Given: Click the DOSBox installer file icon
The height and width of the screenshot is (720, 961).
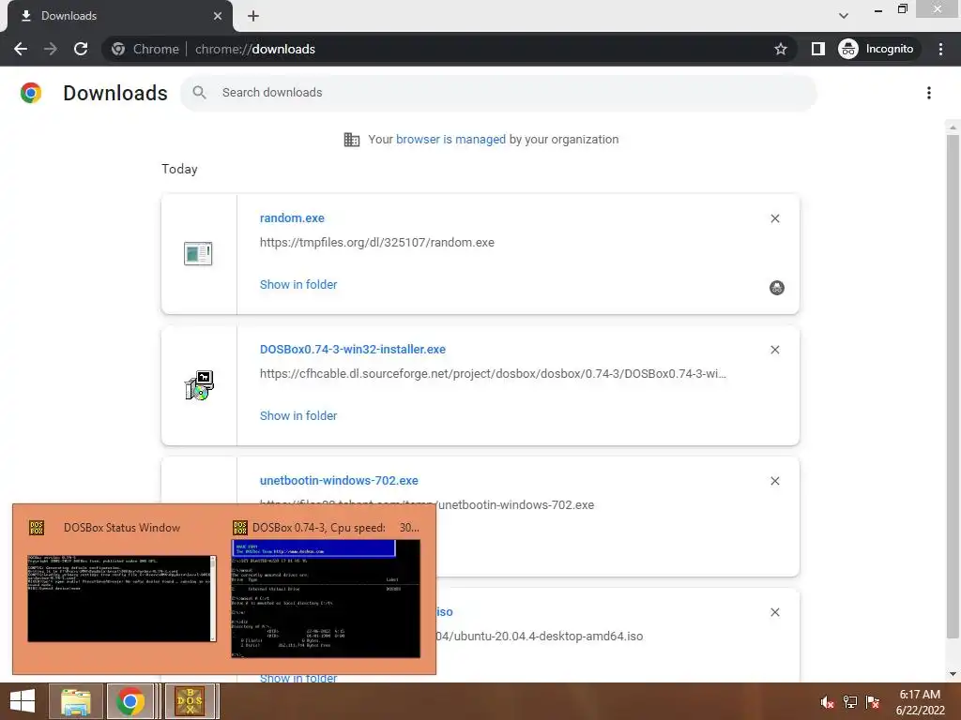Looking at the screenshot, I should point(199,385).
